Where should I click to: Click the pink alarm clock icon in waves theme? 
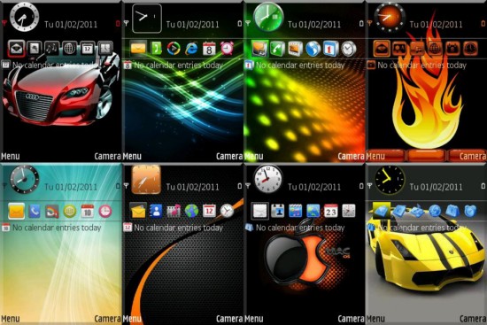point(228,49)
